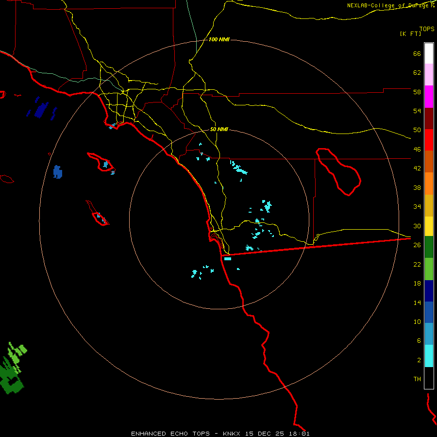Image resolution: width=437 pixels, height=437 pixels.
Task: Click the legend value "30"
Action: (x=417, y=226)
